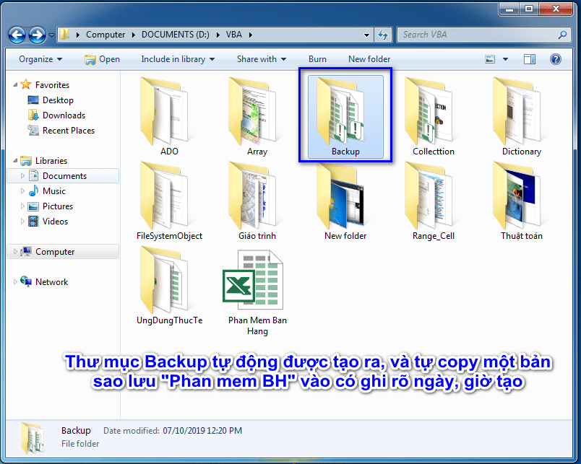Minimize the Explorer window
This screenshot has width=581, height=464.
click(510, 9)
